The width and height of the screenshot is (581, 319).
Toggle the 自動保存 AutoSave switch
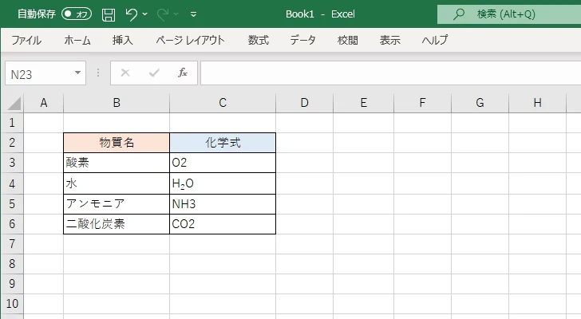pos(77,14)
